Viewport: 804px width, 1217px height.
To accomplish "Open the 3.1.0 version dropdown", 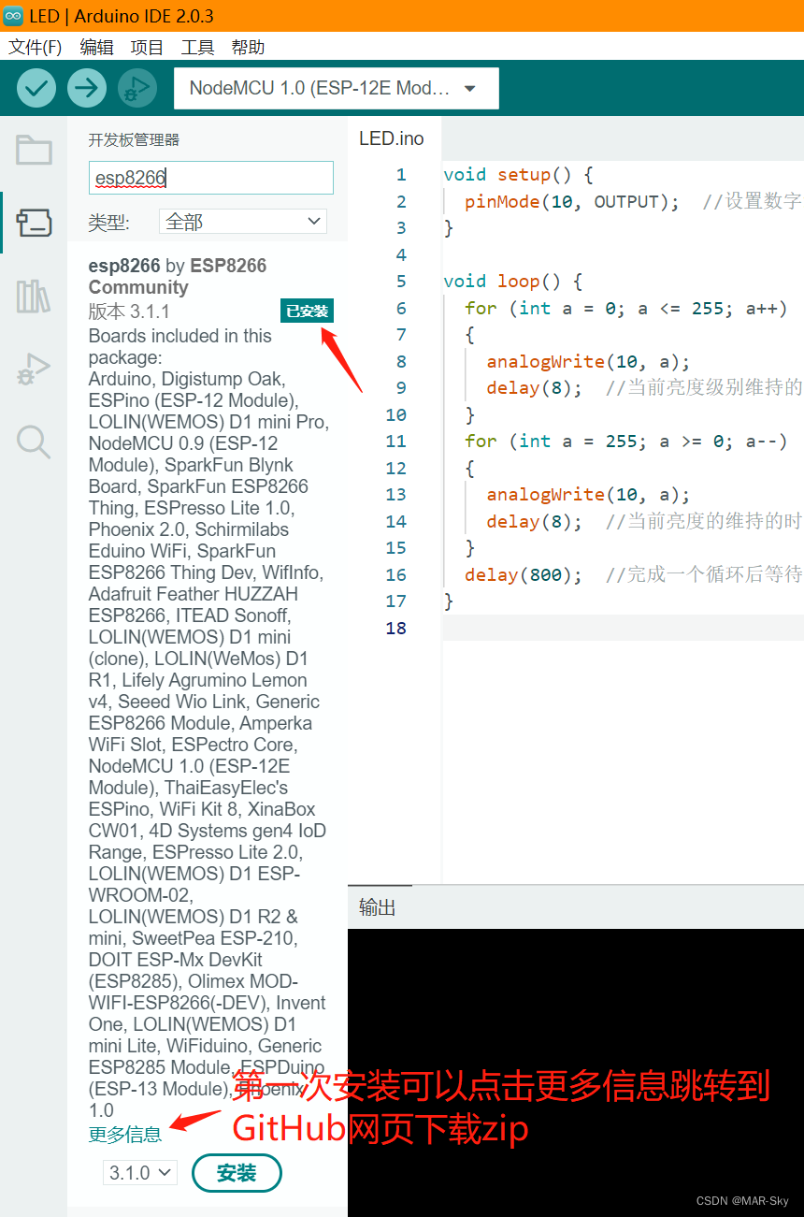I will tap(140, 1172).
